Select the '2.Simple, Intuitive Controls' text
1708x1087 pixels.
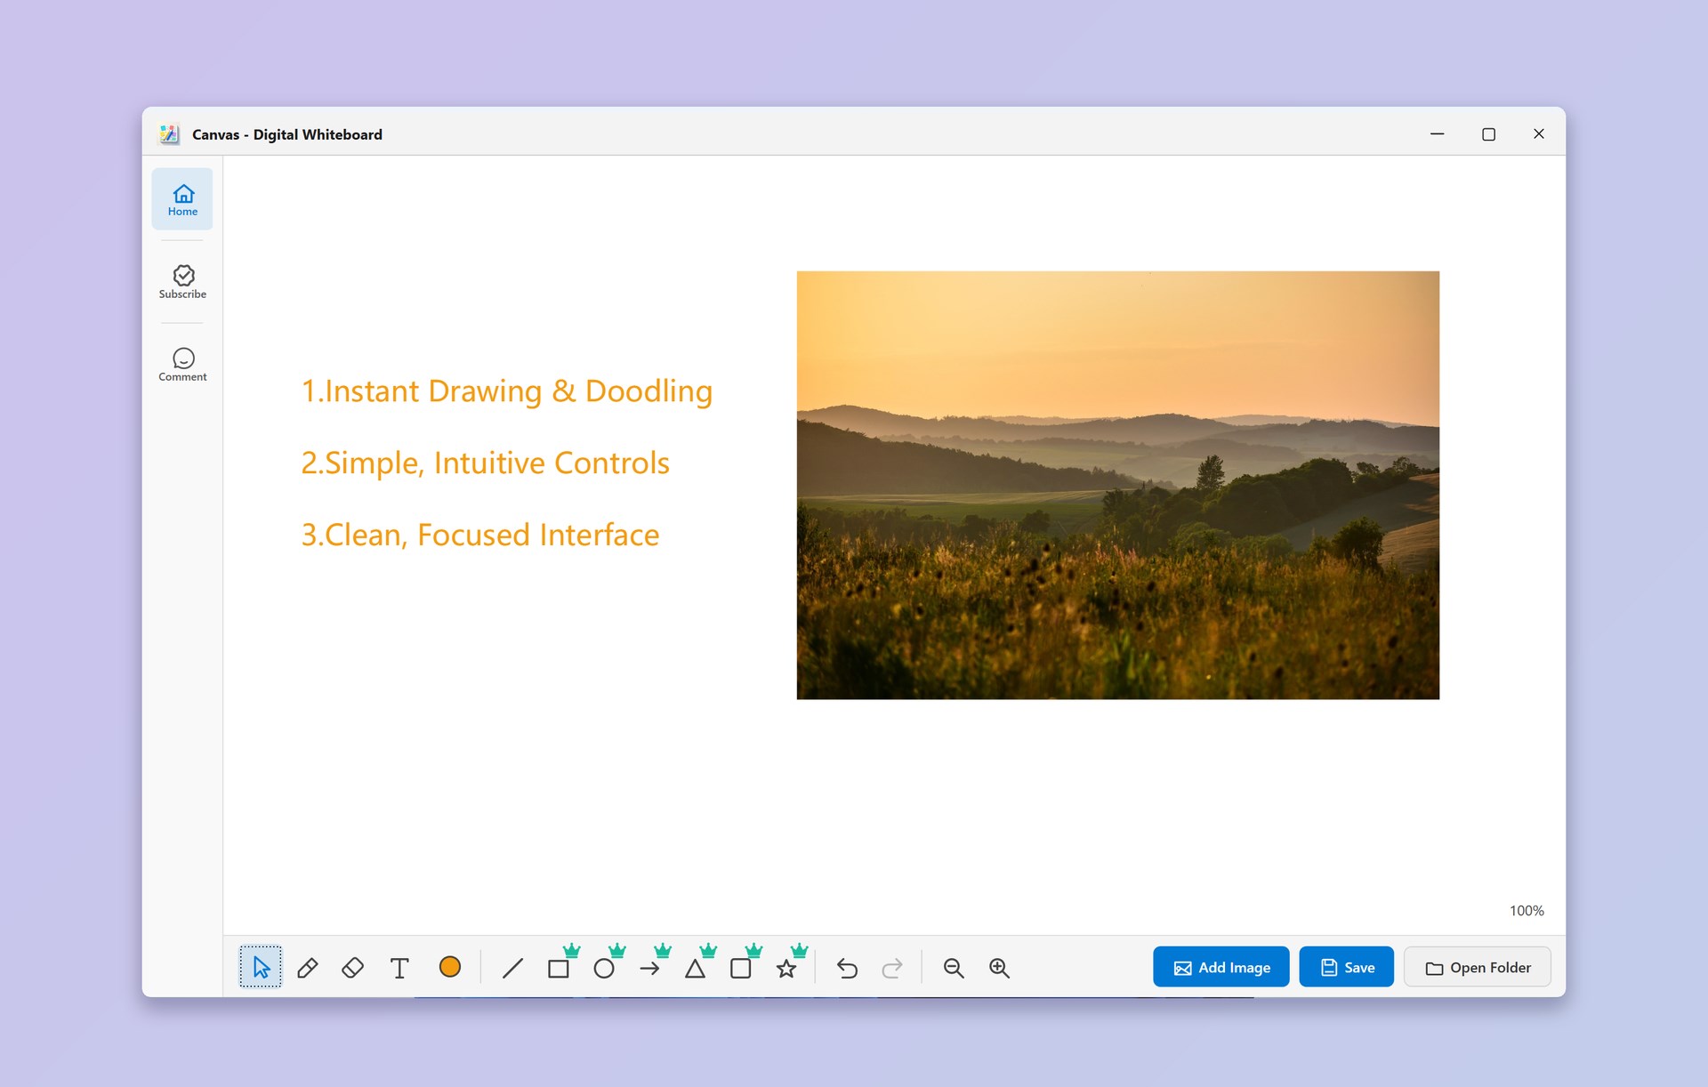[485, 463]
